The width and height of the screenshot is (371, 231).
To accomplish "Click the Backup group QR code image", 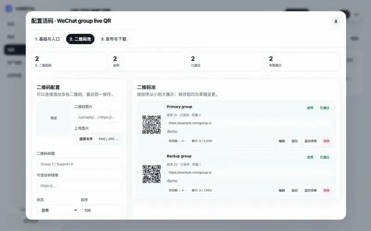I will point(152,174).
